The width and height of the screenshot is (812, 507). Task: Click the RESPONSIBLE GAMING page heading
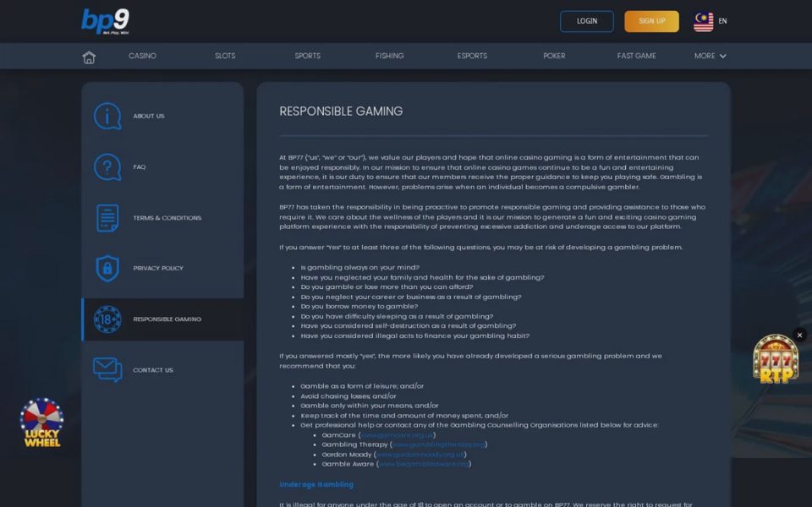[x=341, y=112]
